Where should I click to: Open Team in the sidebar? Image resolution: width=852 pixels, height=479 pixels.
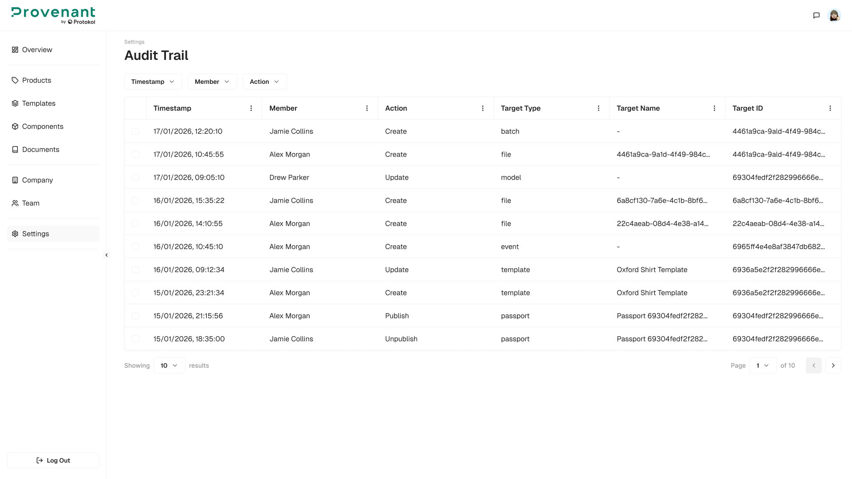coord(53,203)
